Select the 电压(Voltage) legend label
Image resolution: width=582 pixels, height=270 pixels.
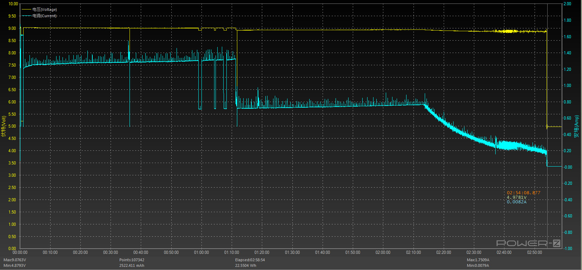(45, 9)
